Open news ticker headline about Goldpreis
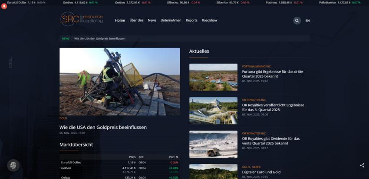The height and width of the screenshot is (179, 369). (100, 38)
